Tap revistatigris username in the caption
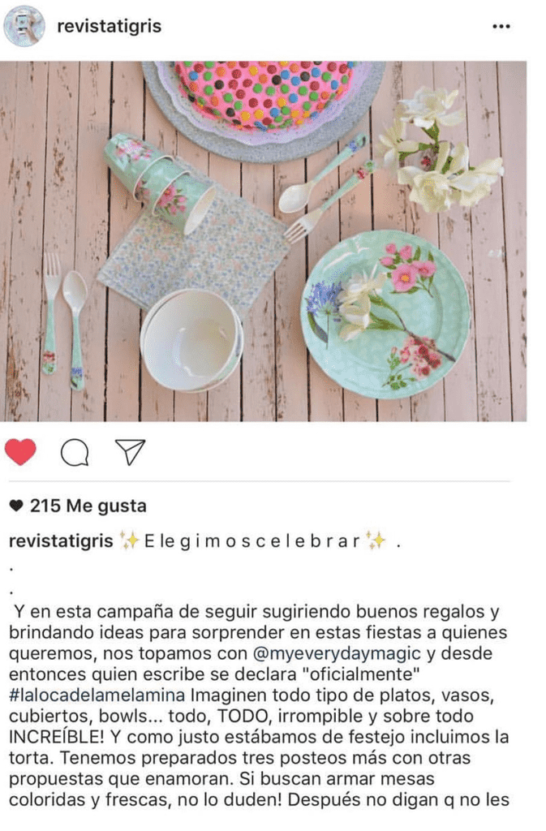This screenshot has height=831, width=546. pyautogui.click(x=62, y=540)
